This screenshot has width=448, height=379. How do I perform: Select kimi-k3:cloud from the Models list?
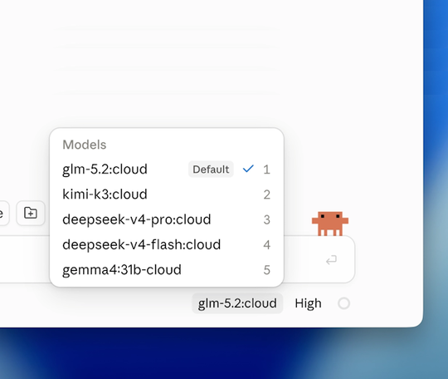[x=167, y=194]
